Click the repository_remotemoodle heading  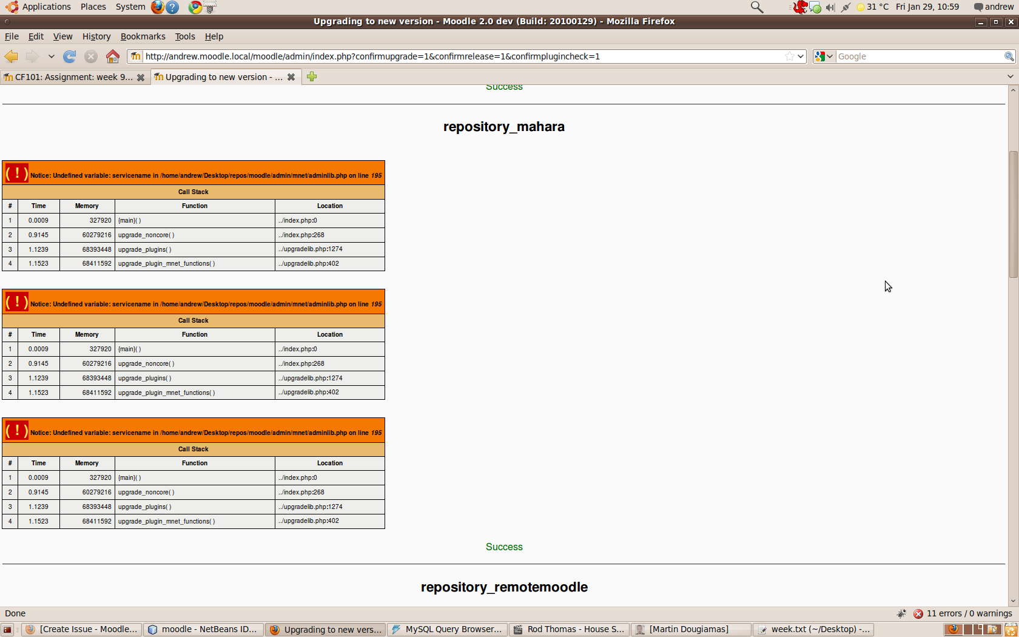[504, 587]
